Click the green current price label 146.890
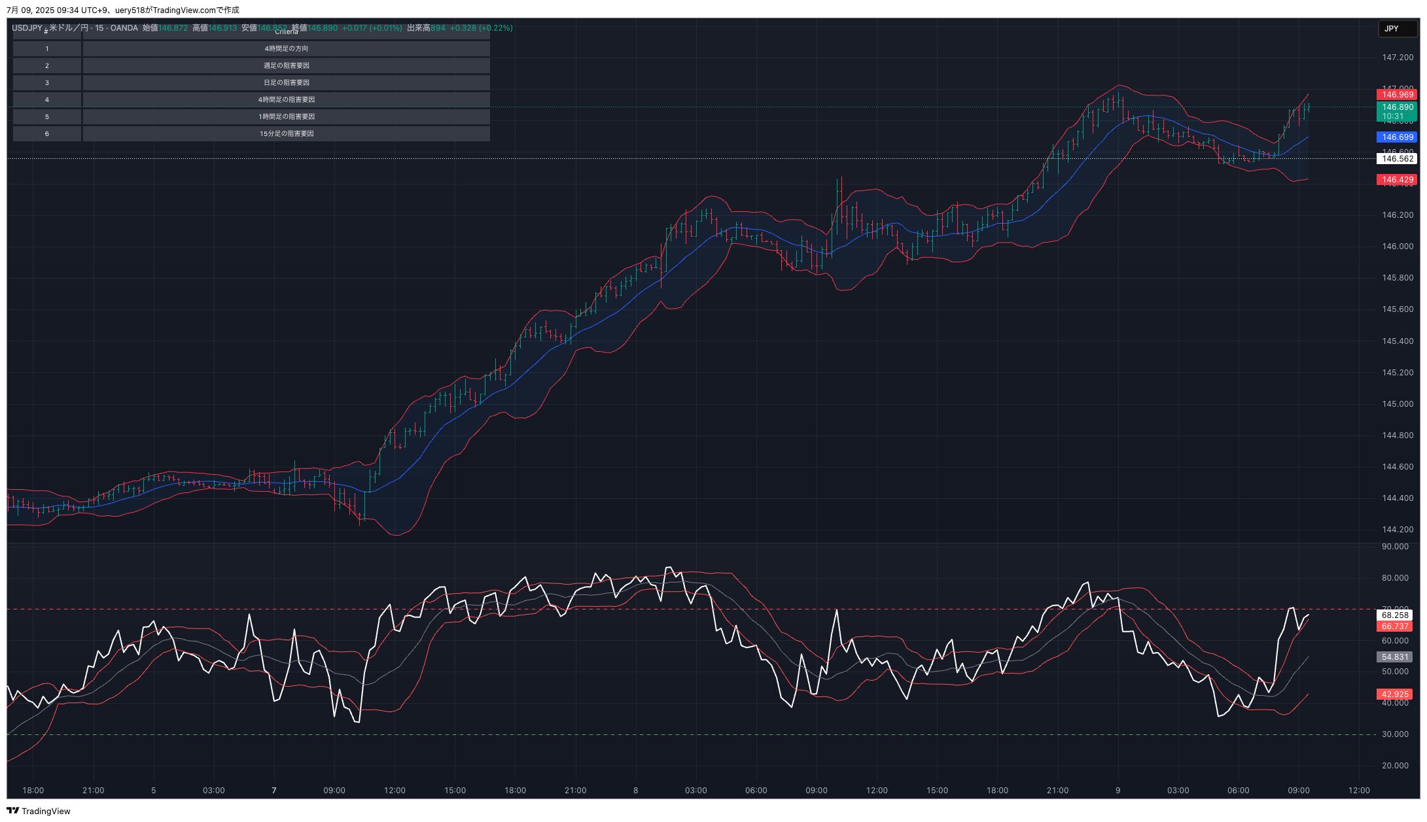 (1397, 107)
